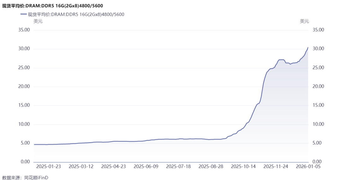This screenshot has height=180, width=341.
Task: Click date label 2025-10-14
Action: point(243,166)
